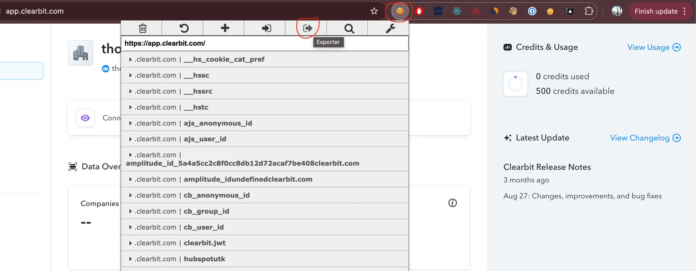Image resolution: width=696 pixels, height=271 pixels.
Task: Expand the __hssc cookie row
Action: (x=265, y=75)
